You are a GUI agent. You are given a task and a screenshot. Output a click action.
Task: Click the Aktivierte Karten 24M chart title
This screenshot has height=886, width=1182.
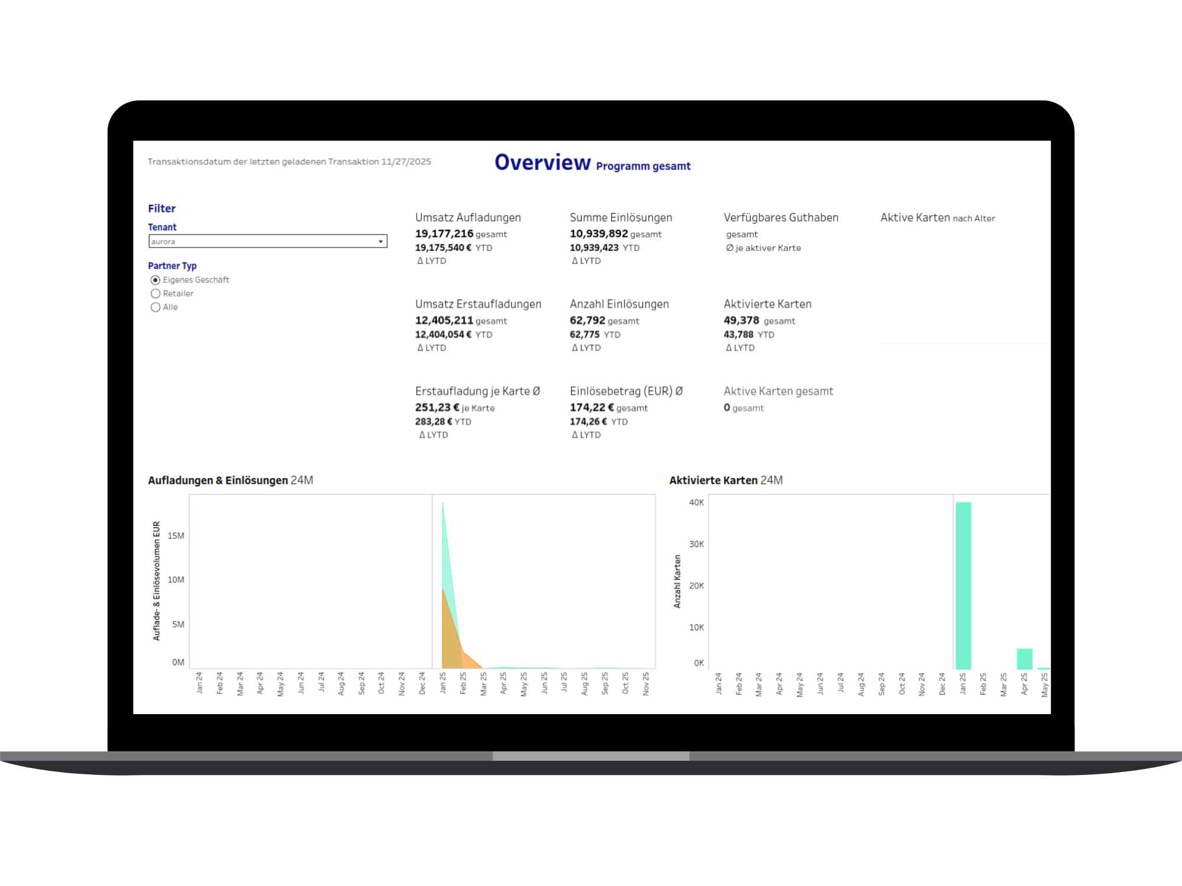(726, 480)
